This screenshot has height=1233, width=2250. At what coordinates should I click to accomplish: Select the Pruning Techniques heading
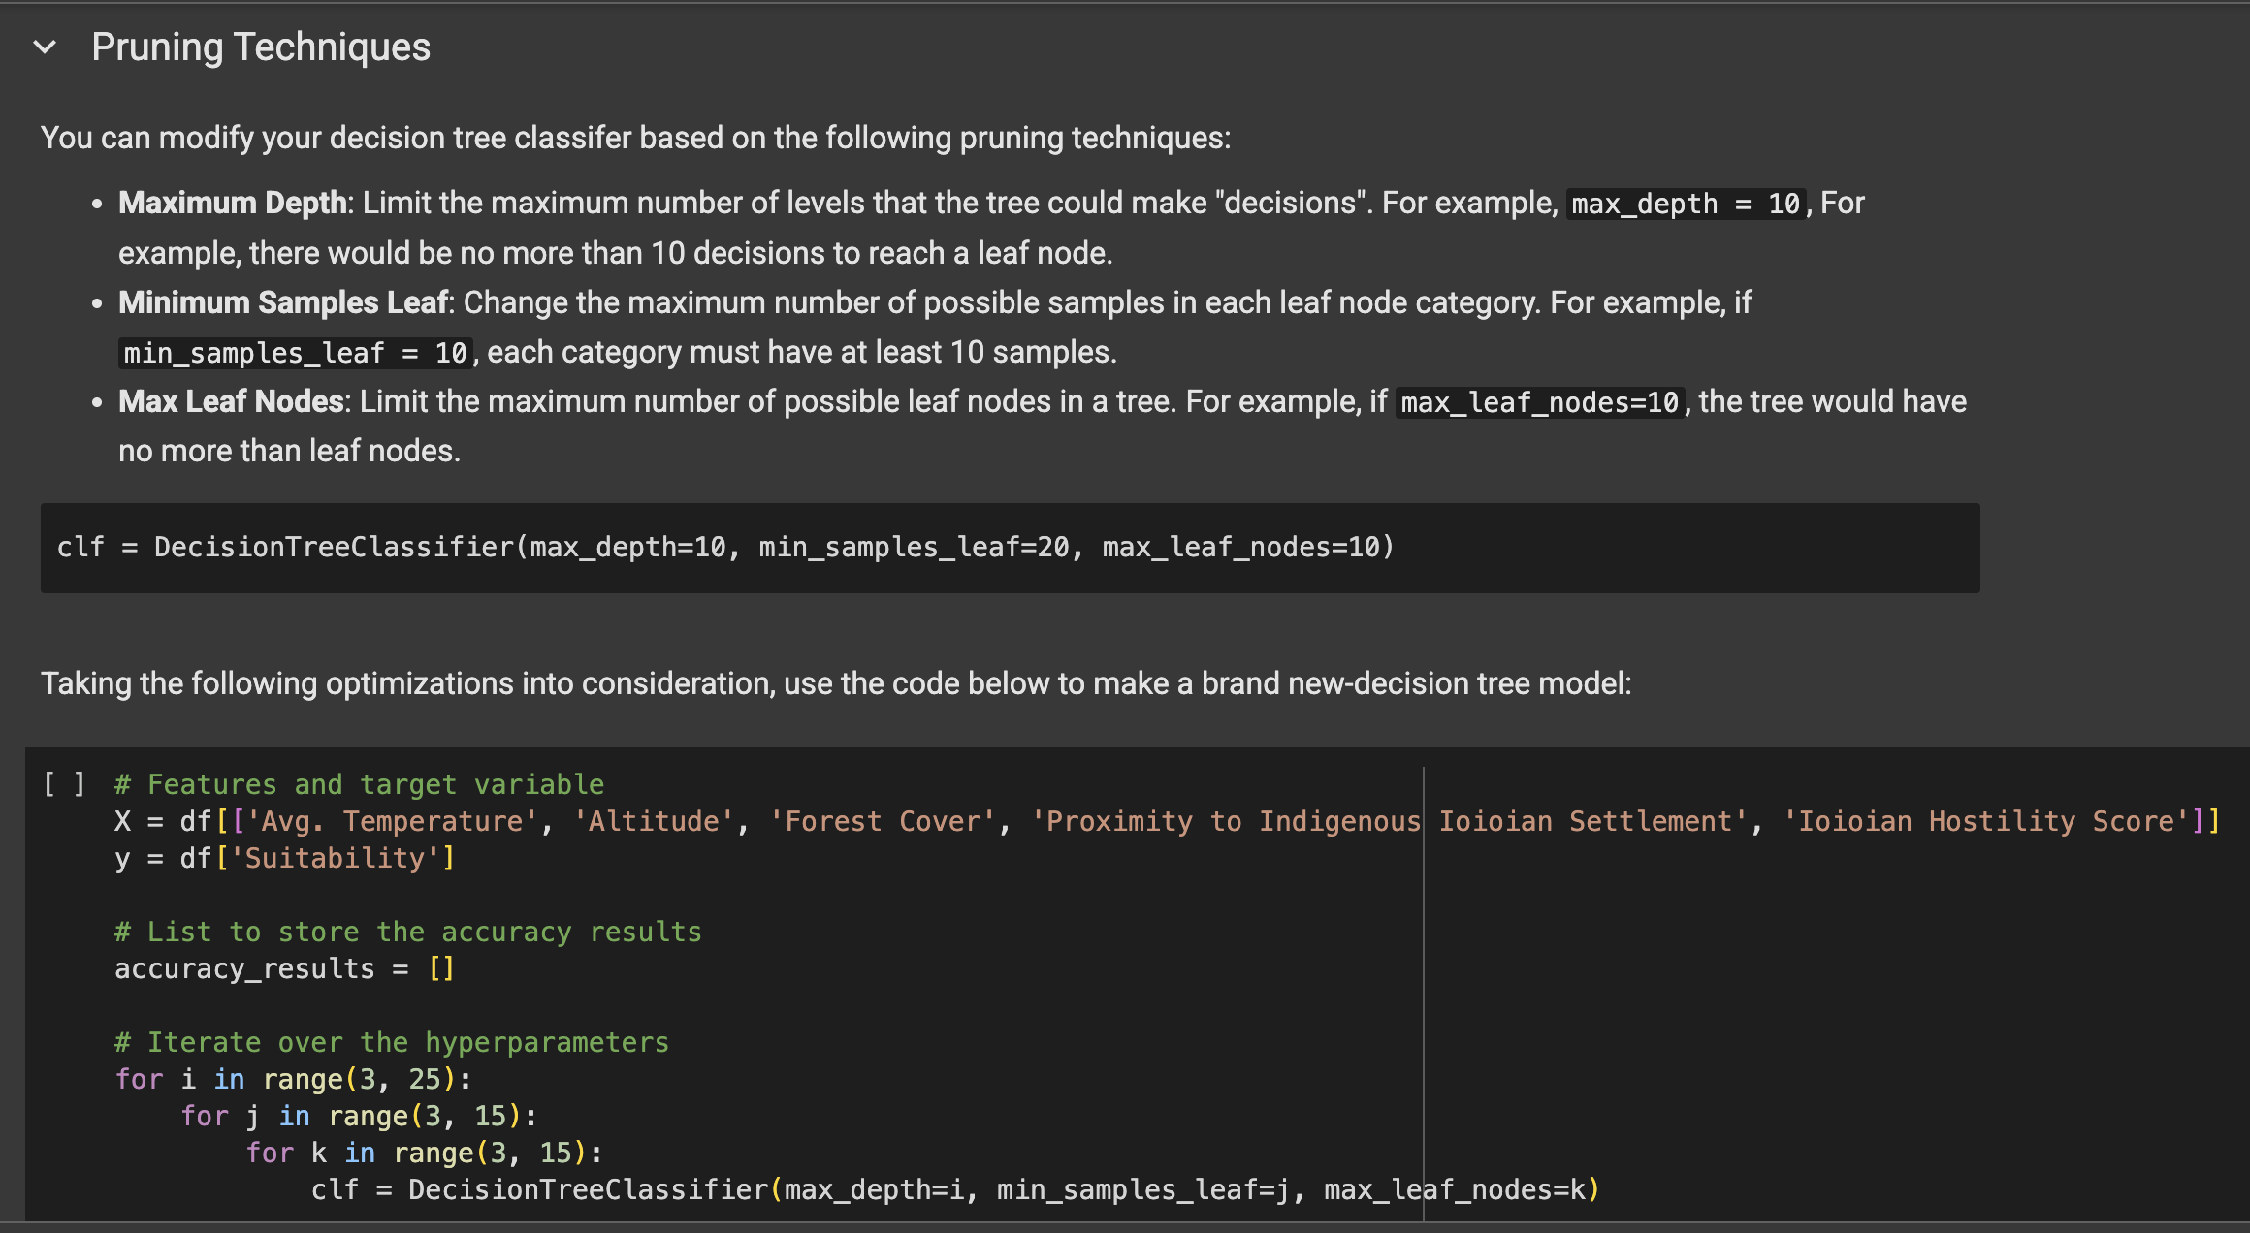pyautogui.click(x=260, y=47)
